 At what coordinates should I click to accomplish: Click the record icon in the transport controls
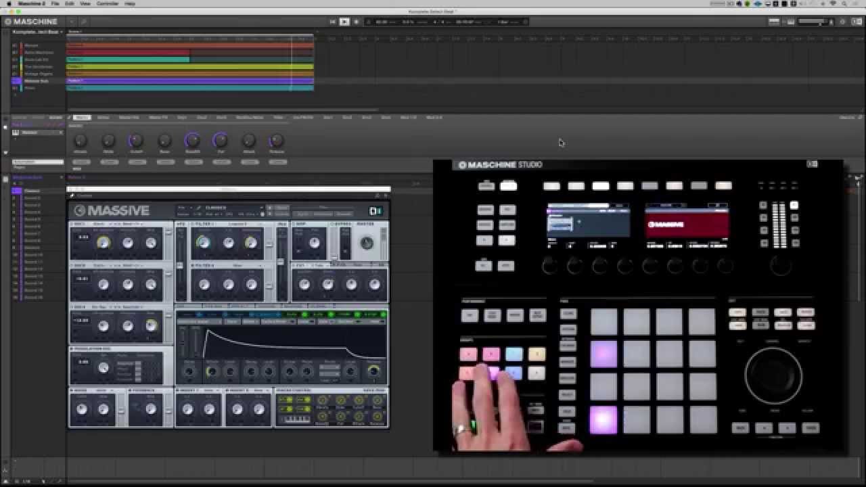355,22
